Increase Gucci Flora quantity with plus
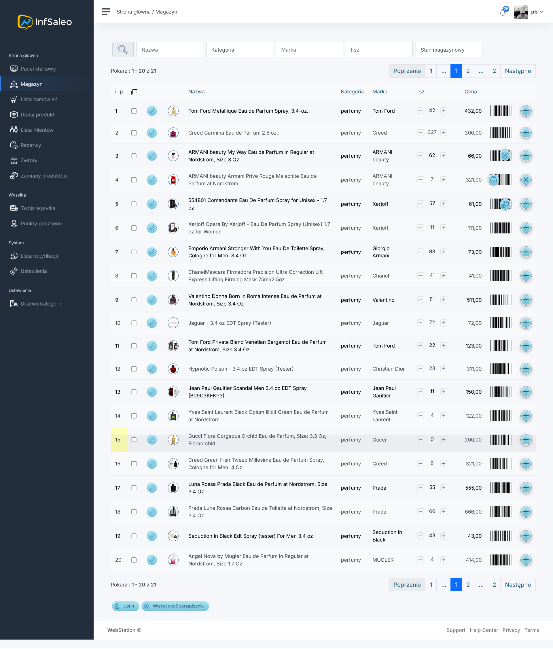Screen dimensions: 553x649 [444, 440]
